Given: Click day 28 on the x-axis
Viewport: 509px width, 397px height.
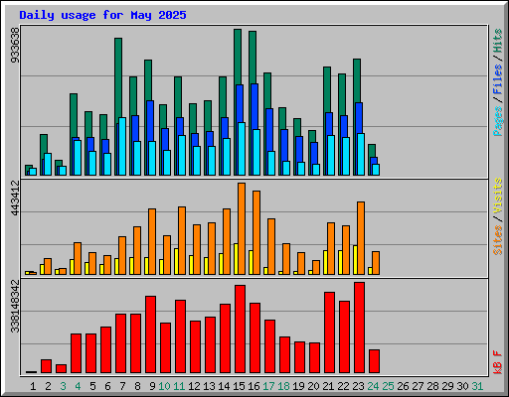Looking at the screenshot, I should coord(432,386).
